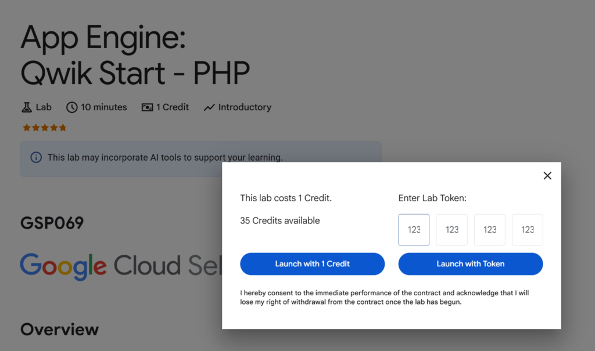Click the credit icon beside 1 Credit
Viewport: 595px width, 351px height.
(148, 107)
